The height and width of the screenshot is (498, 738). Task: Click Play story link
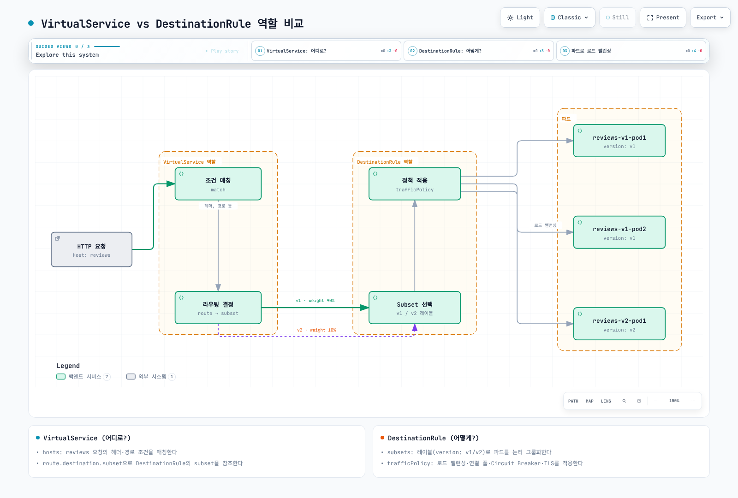pyautogui.click(x=222, y=51)
